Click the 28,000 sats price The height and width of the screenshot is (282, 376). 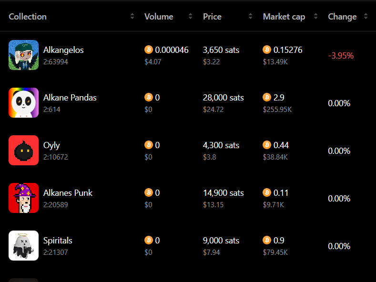tap(223, 98)
